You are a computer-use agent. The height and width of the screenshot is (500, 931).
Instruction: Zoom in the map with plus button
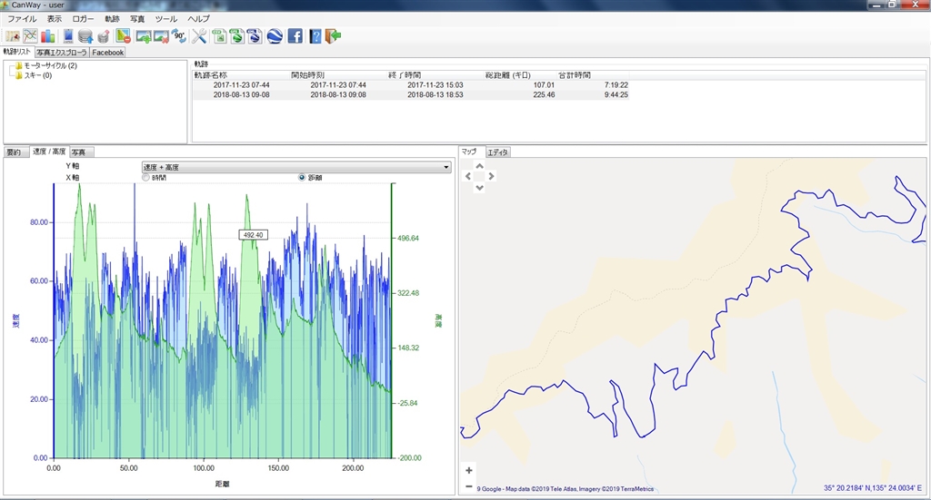(x=469, y=470)
